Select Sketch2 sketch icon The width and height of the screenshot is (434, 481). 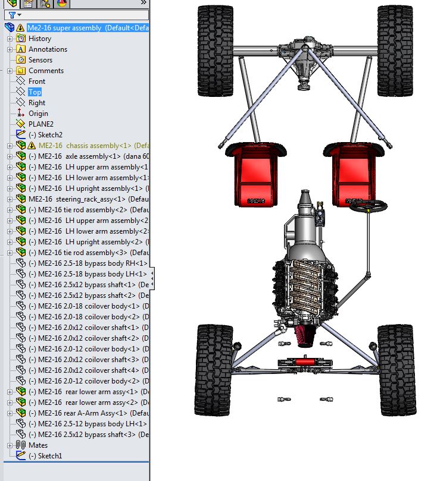tap(21, 135)
